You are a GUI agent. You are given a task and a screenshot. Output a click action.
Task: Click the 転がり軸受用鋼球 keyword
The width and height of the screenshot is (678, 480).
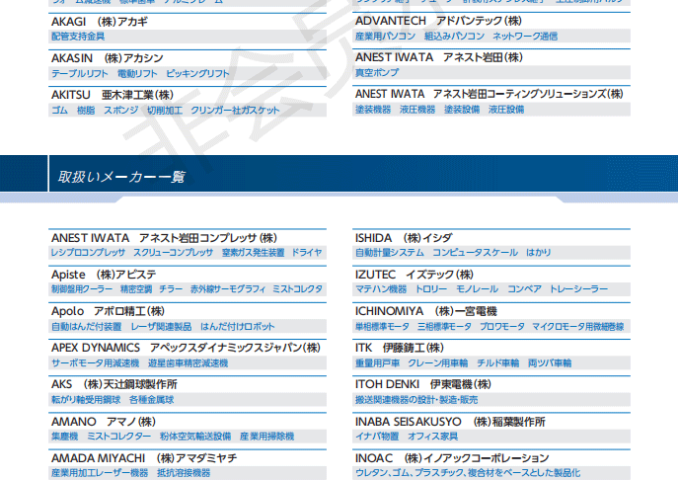pos(86,399)
